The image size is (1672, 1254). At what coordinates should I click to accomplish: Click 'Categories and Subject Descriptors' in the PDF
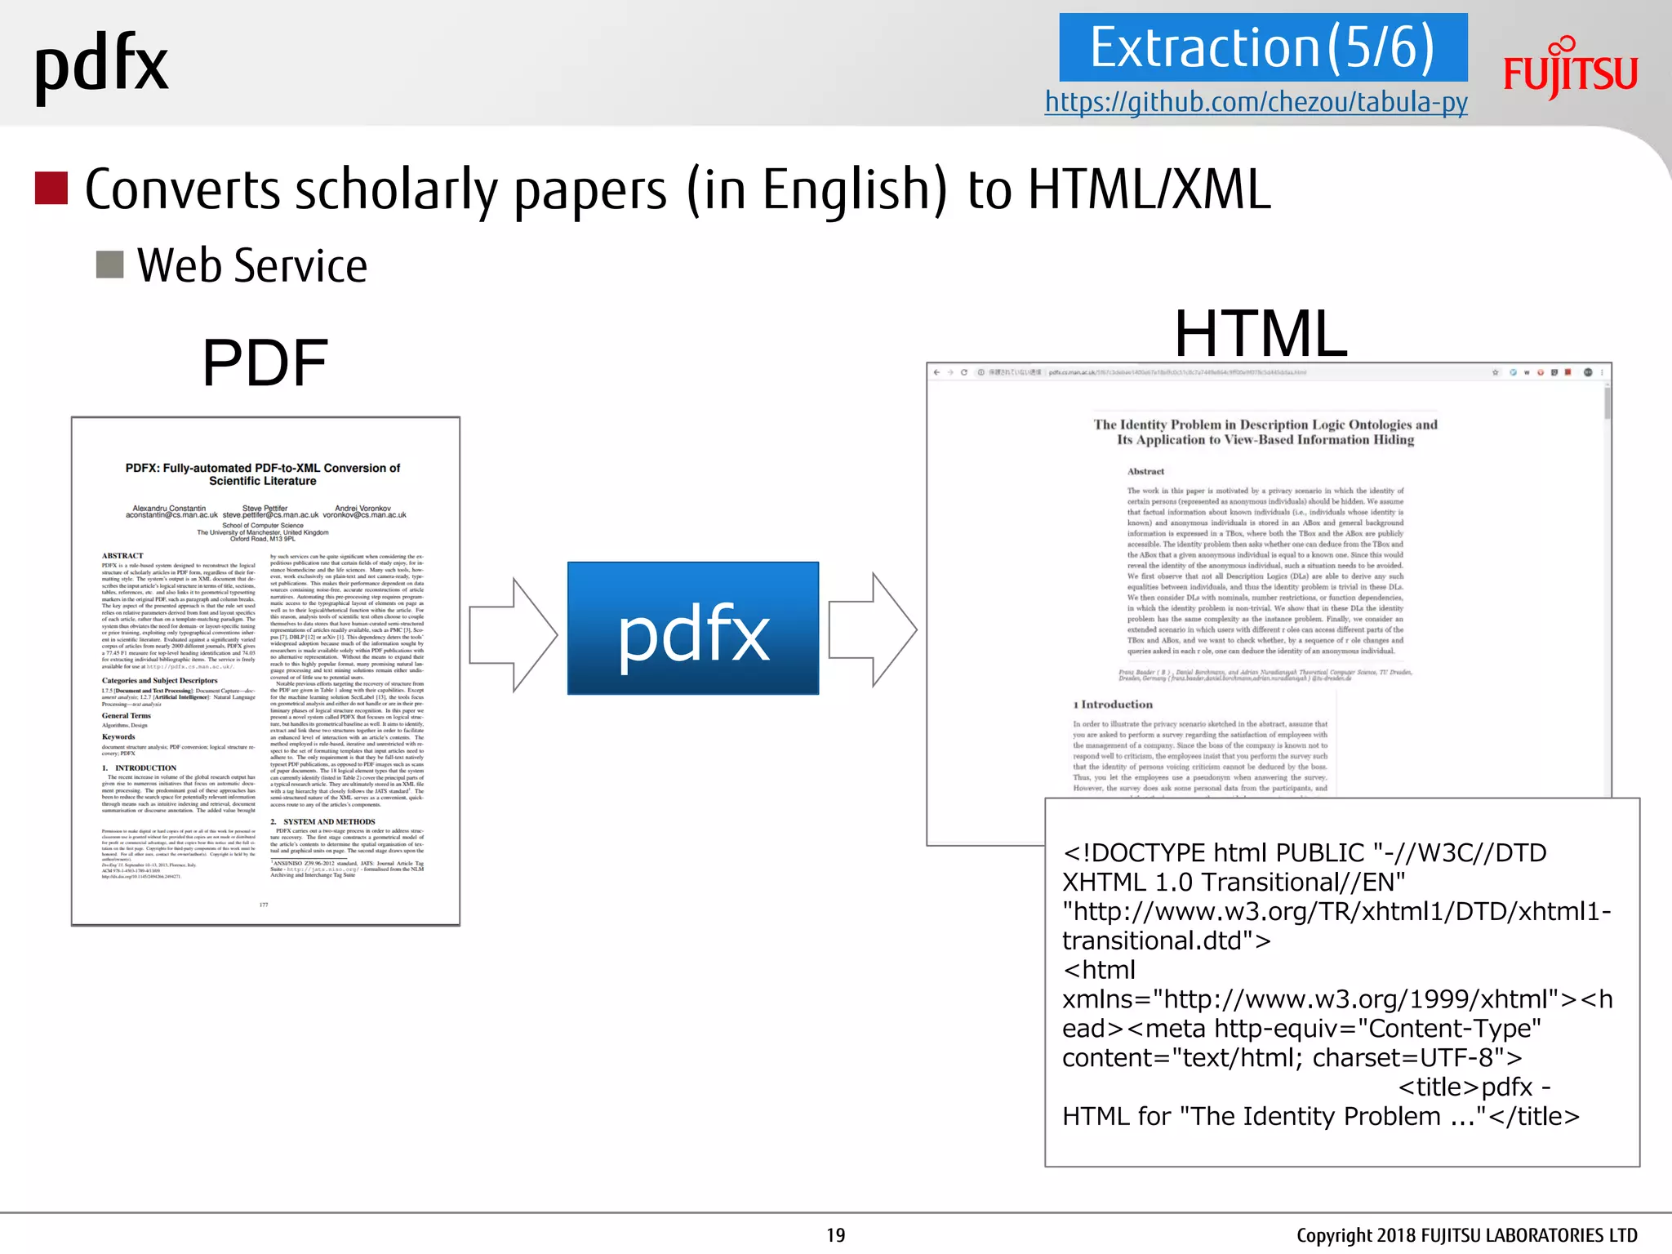pos(160,680)
